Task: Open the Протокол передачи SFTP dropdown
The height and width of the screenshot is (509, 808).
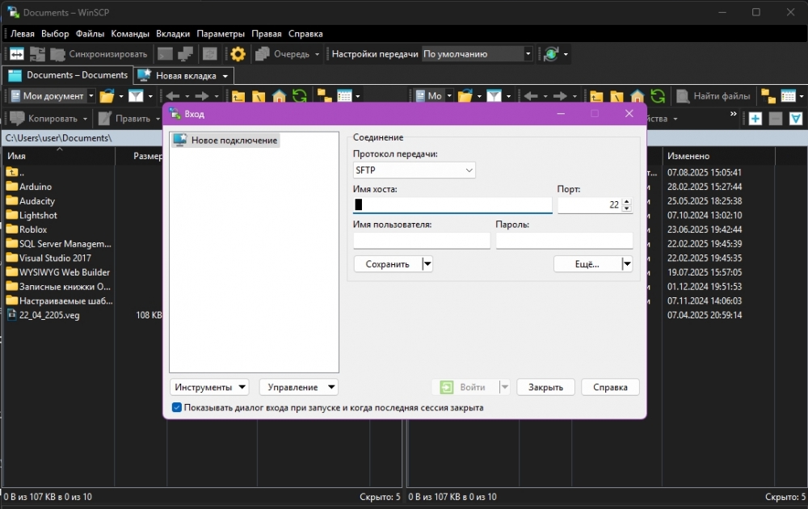Action: click(x=414, y=170)
